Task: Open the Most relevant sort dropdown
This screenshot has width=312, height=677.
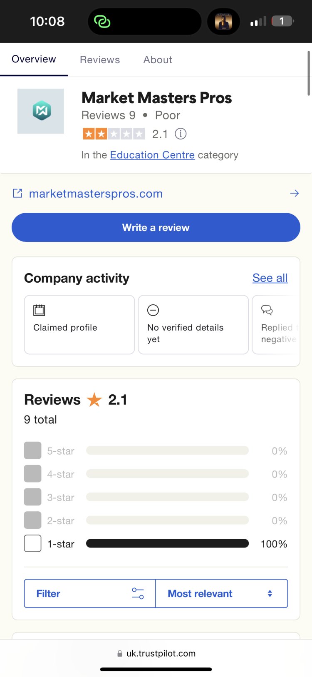Action: [x=200, y=593]
